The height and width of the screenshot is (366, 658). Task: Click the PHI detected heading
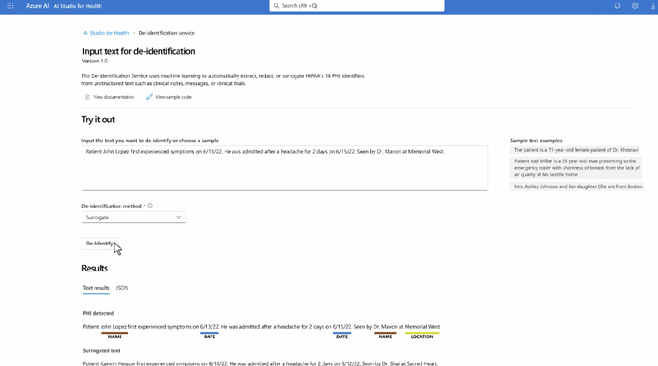click(x=98, y=313)
